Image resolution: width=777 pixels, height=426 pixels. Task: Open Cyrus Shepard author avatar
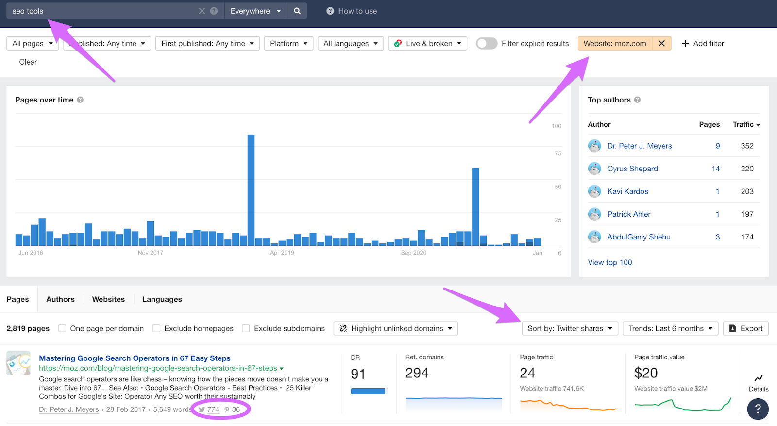coord(594,169)
